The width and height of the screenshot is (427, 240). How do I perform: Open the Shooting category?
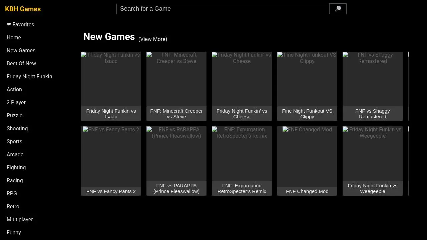coord(17,128)
